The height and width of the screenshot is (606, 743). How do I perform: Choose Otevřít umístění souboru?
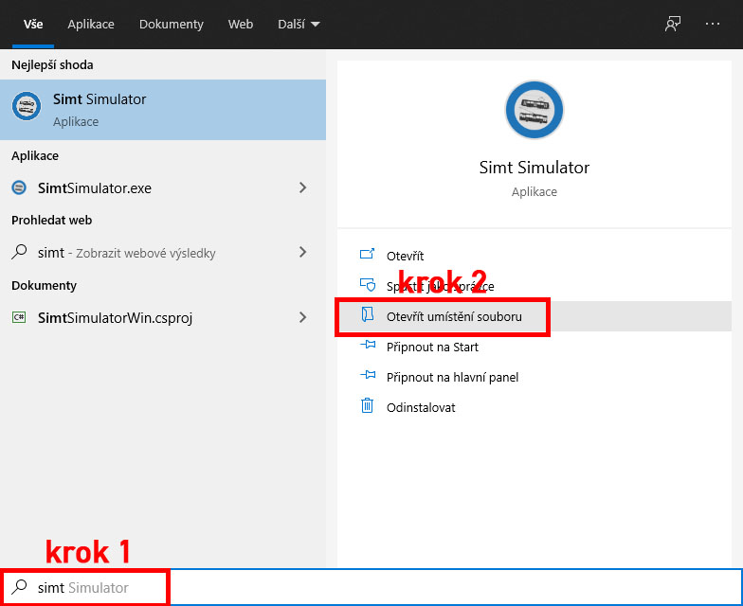453,316
